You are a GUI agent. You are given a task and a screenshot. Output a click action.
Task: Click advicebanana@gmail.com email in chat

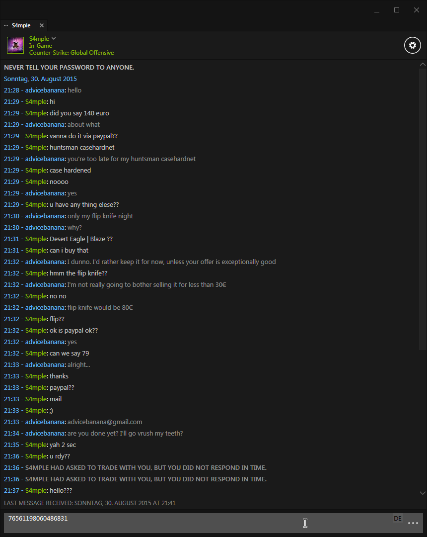[x=105, y=422]
